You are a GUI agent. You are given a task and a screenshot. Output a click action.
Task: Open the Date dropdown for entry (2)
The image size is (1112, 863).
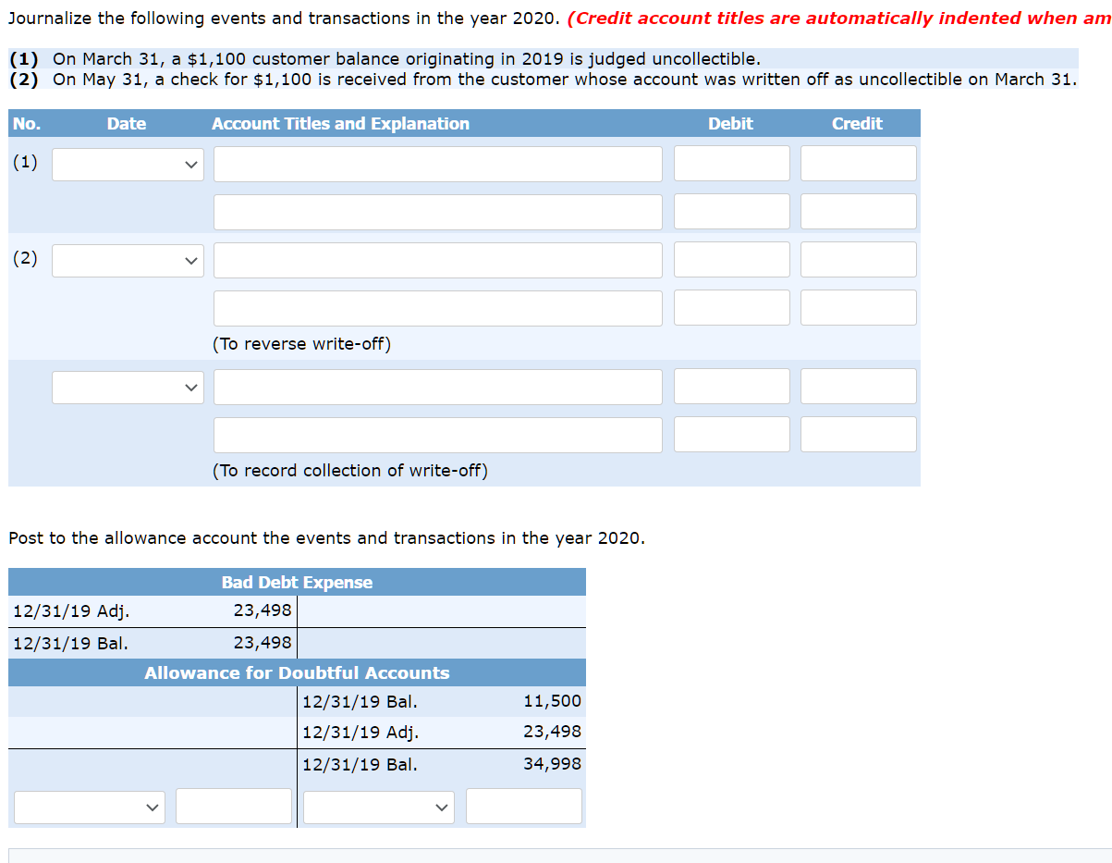point(127,260)
